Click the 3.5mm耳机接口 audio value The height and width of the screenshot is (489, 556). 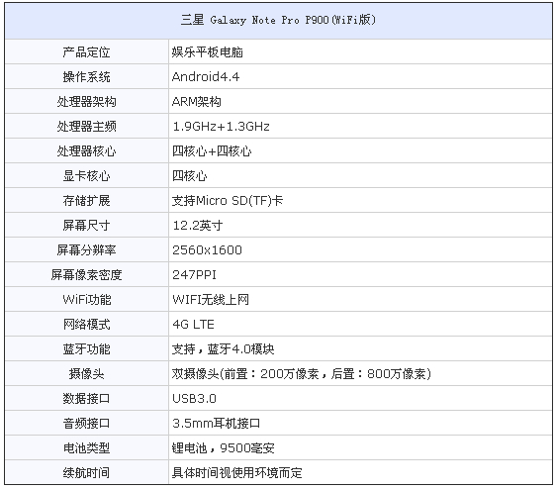coord(217,424)
